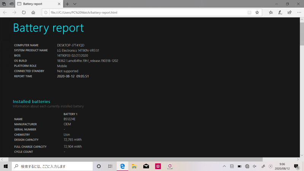Add notes with the pen icon
304x171 pixels.
(x=280, y=13)
